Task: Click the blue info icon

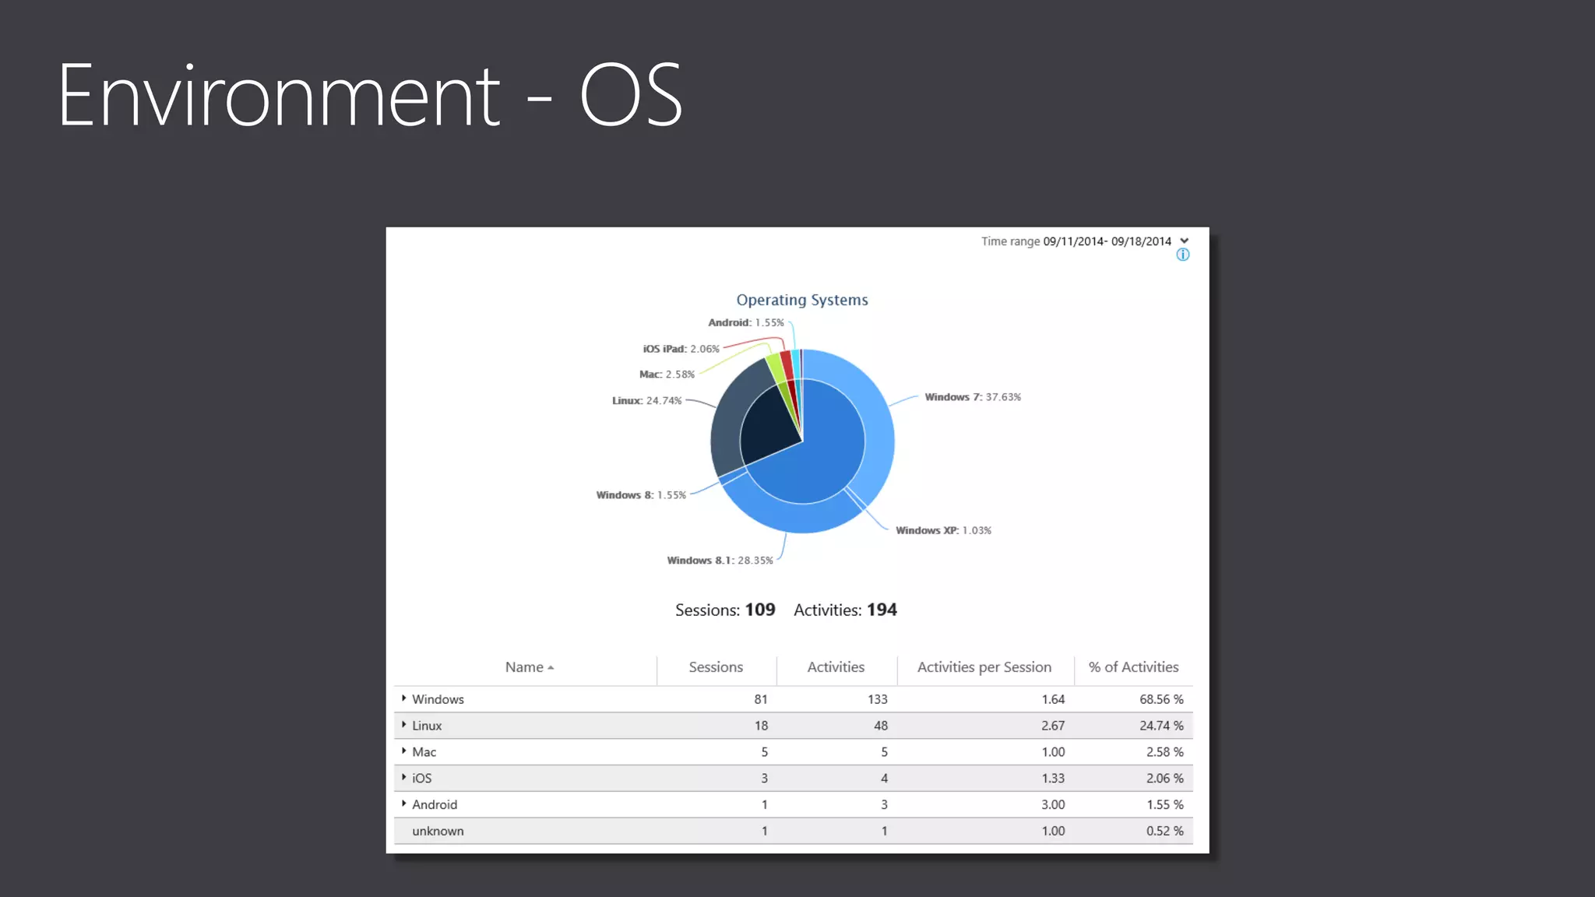Action: 1183,255
